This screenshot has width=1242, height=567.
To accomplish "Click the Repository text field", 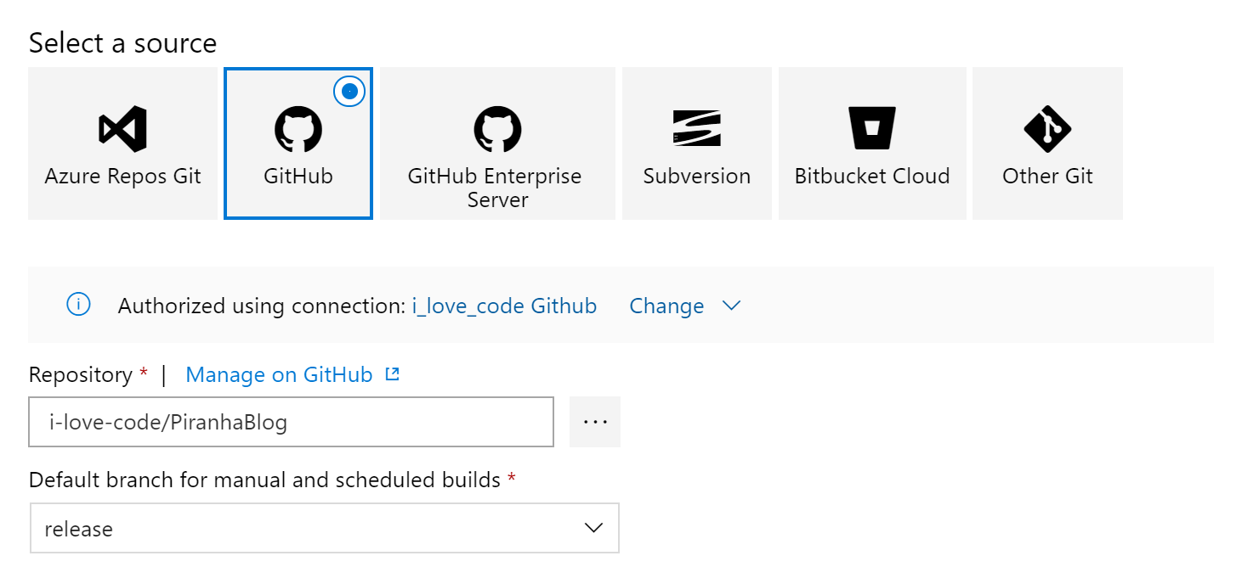I will (291, 422).
